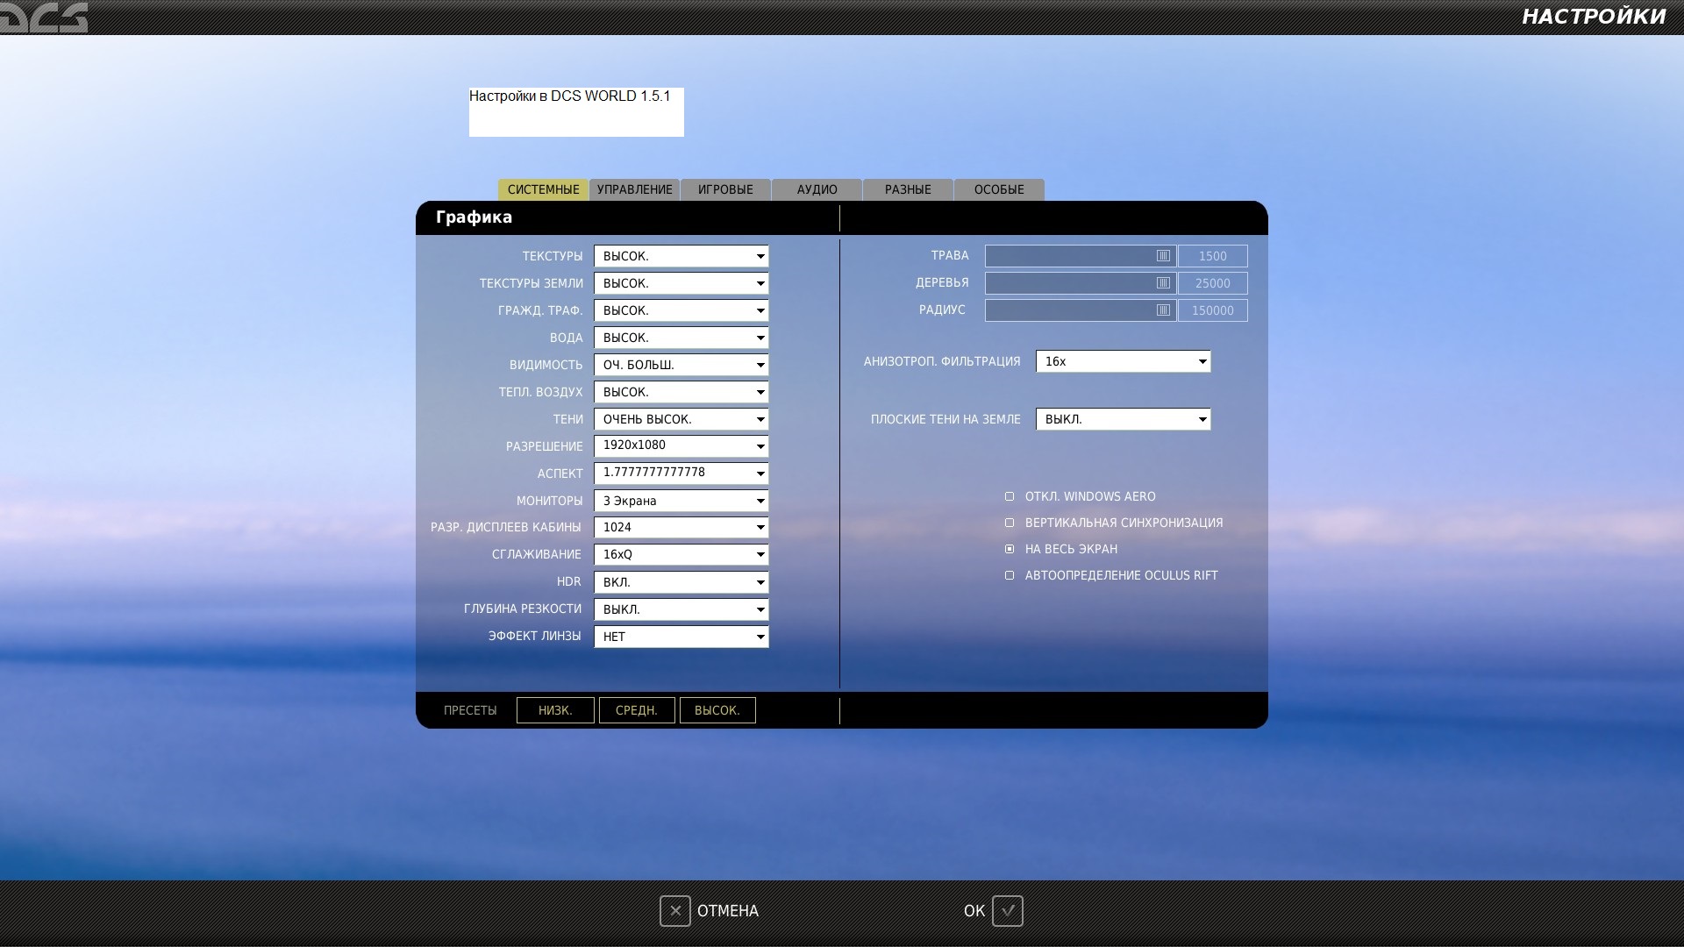The width and height of the screenshot is (1684, 947).
Task: Uncheck the НА ВЕСЬ ЭКРАН checkbox
Action: (x=1010, y=549)
